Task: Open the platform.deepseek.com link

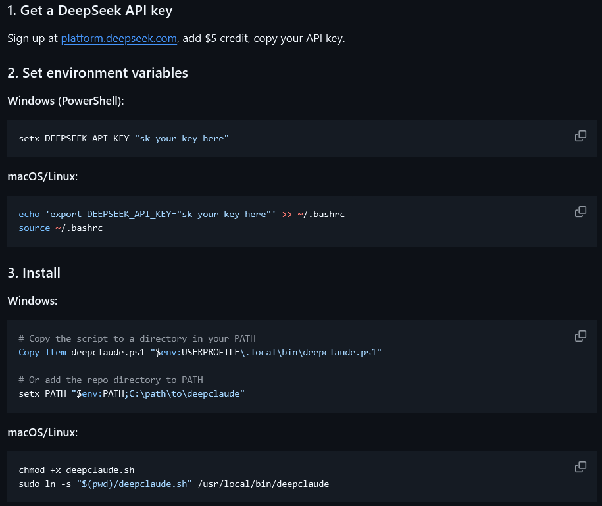Action: (x=119, y=38)
